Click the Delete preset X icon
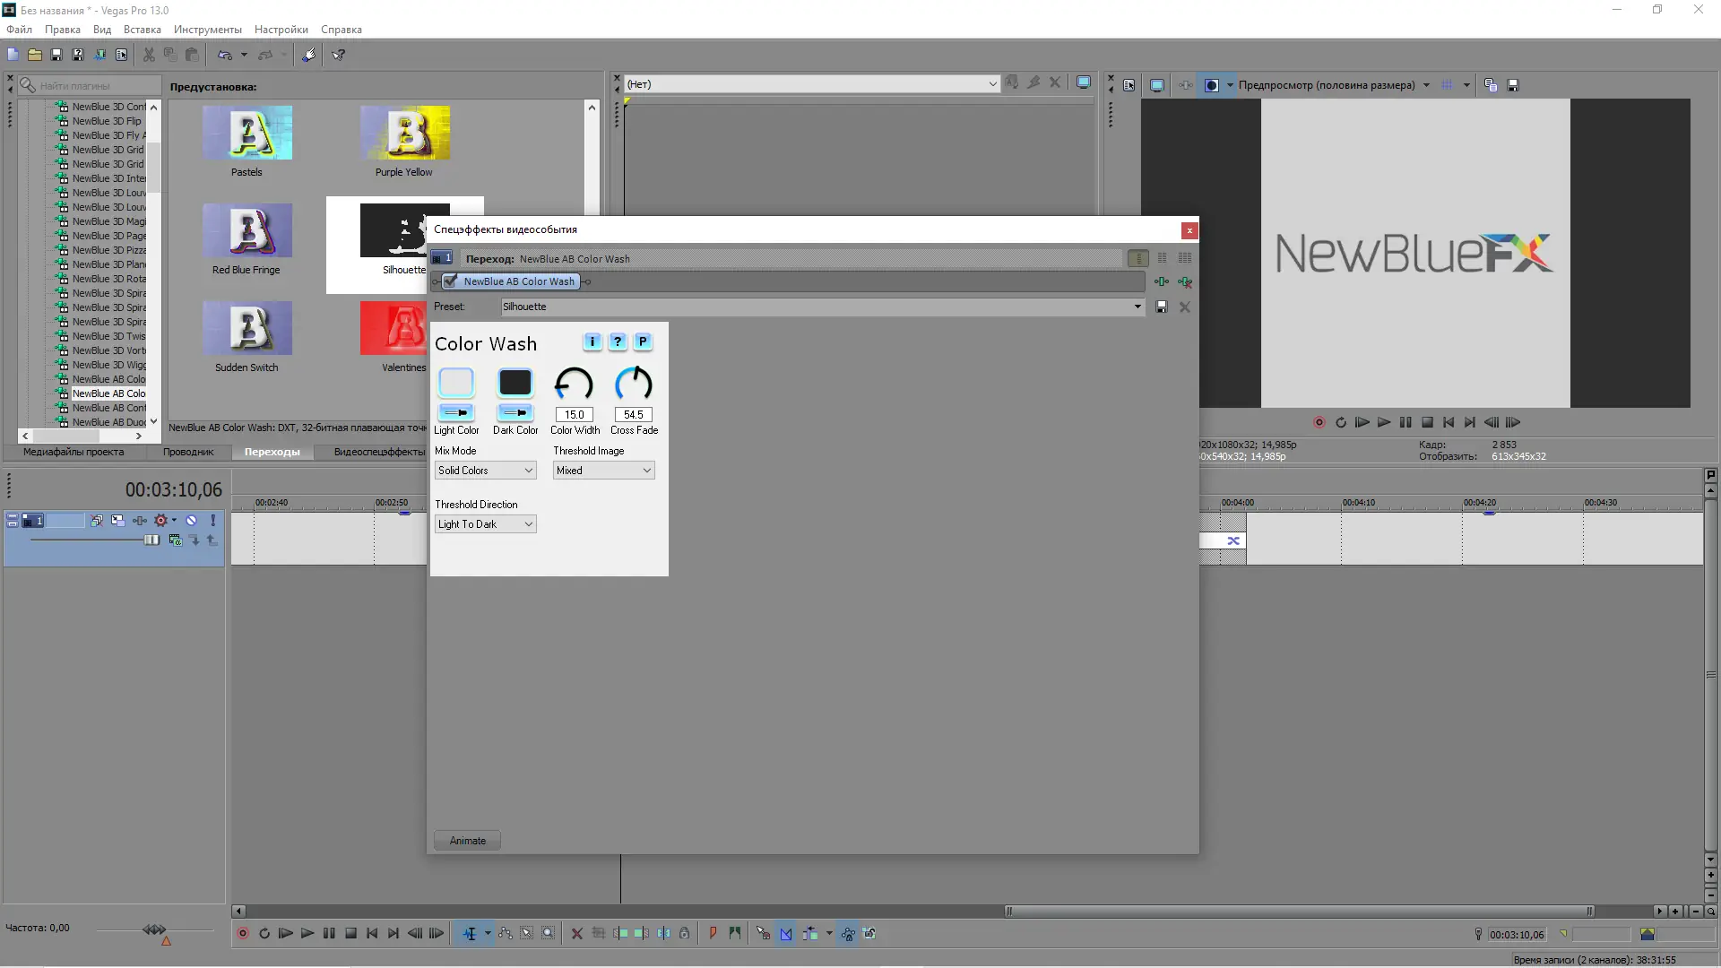1721x968 pixels. 1185,307
